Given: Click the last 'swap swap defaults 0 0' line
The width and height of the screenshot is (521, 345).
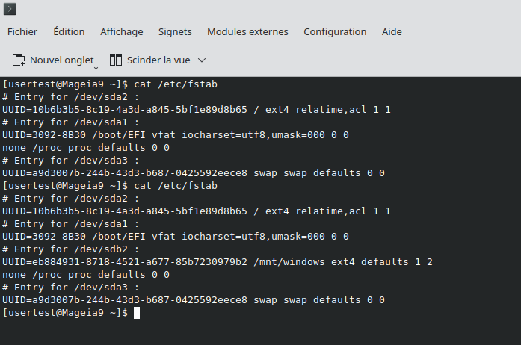Looking at the screenshot, I should click(x=194, y=300).
